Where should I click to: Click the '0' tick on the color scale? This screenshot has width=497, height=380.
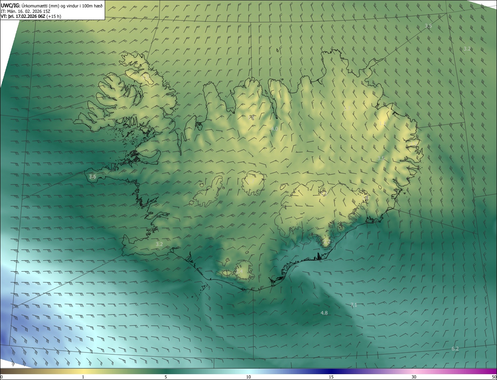point(2,377)
